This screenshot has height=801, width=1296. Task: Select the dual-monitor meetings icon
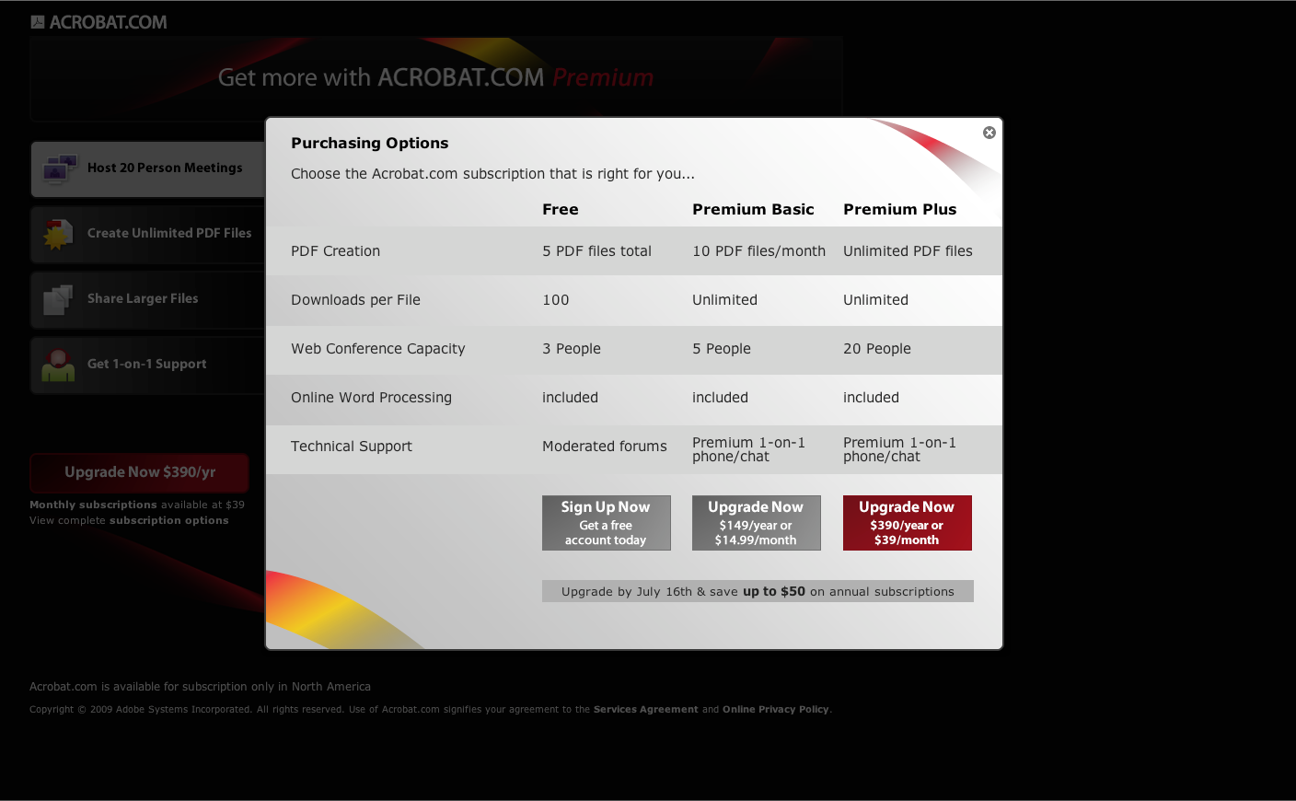click(59, 168)
